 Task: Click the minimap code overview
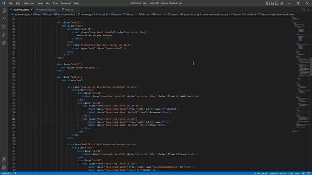[300, 74]
